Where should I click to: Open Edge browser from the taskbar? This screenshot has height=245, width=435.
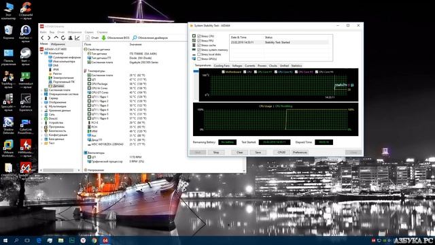[39, 240]
